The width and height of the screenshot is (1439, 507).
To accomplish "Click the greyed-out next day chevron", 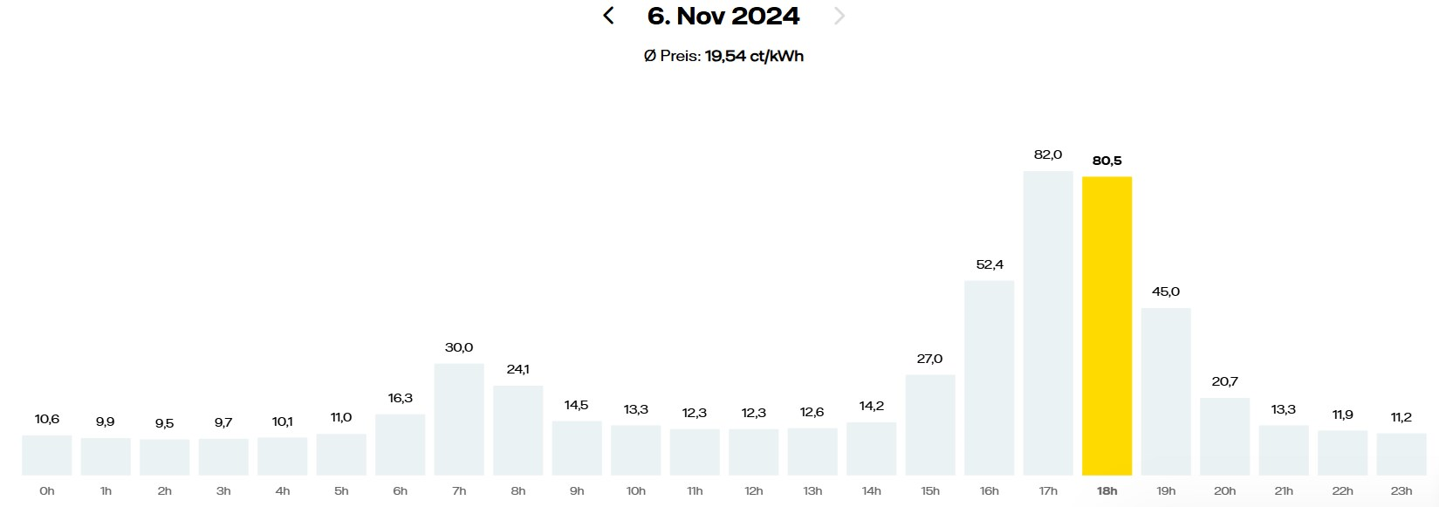I will point(839,16).
